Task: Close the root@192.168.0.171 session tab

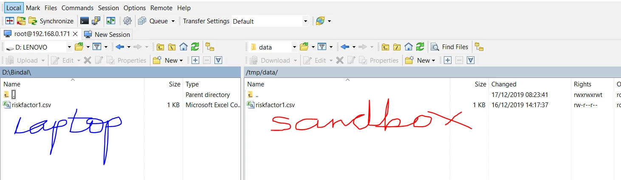Action: 75,34
